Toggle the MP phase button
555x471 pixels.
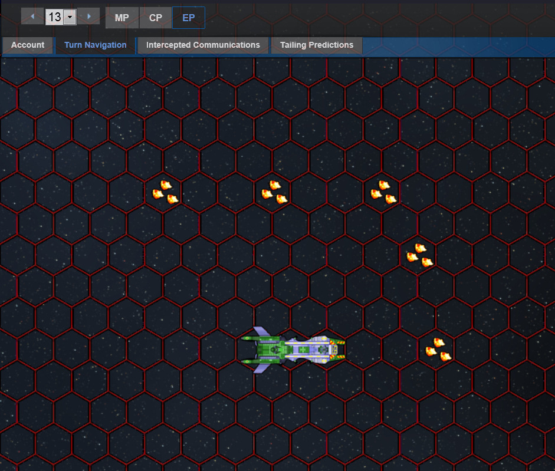(x=121, y=18)
